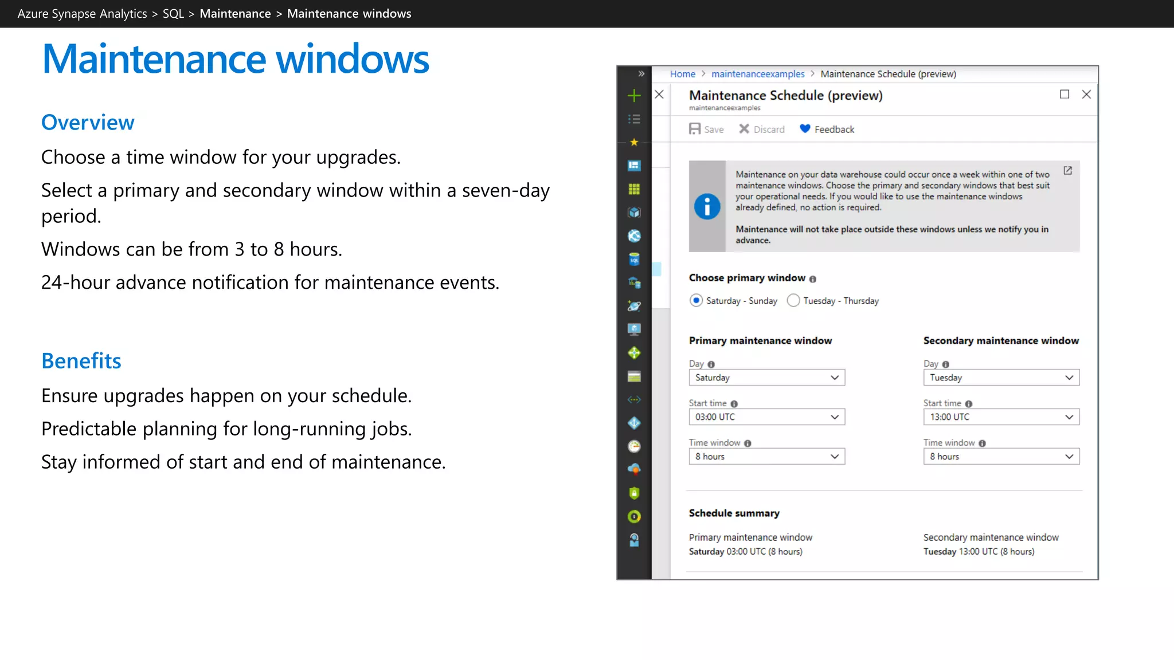Open secondary Start time dropdown 13:00 UTC
The image size is (1174, 660).
[1001, 417]
